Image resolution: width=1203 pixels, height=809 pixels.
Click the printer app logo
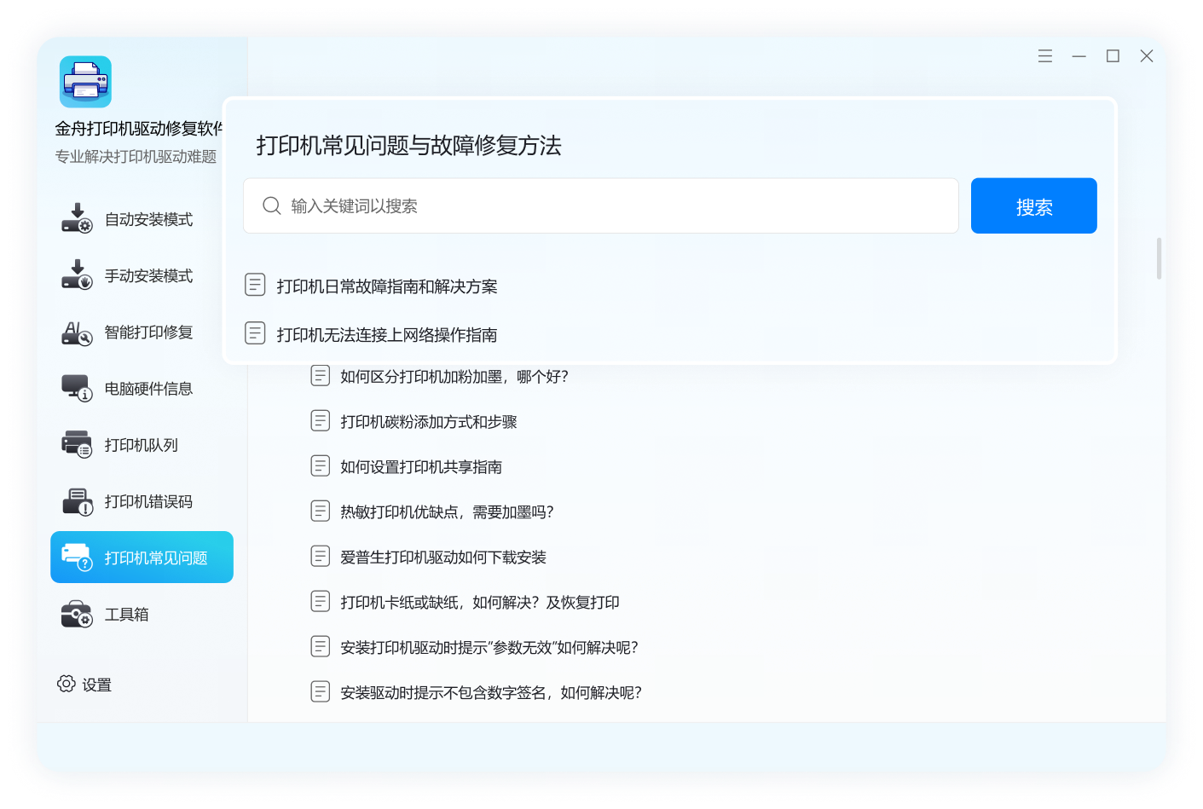coord(85,82)
